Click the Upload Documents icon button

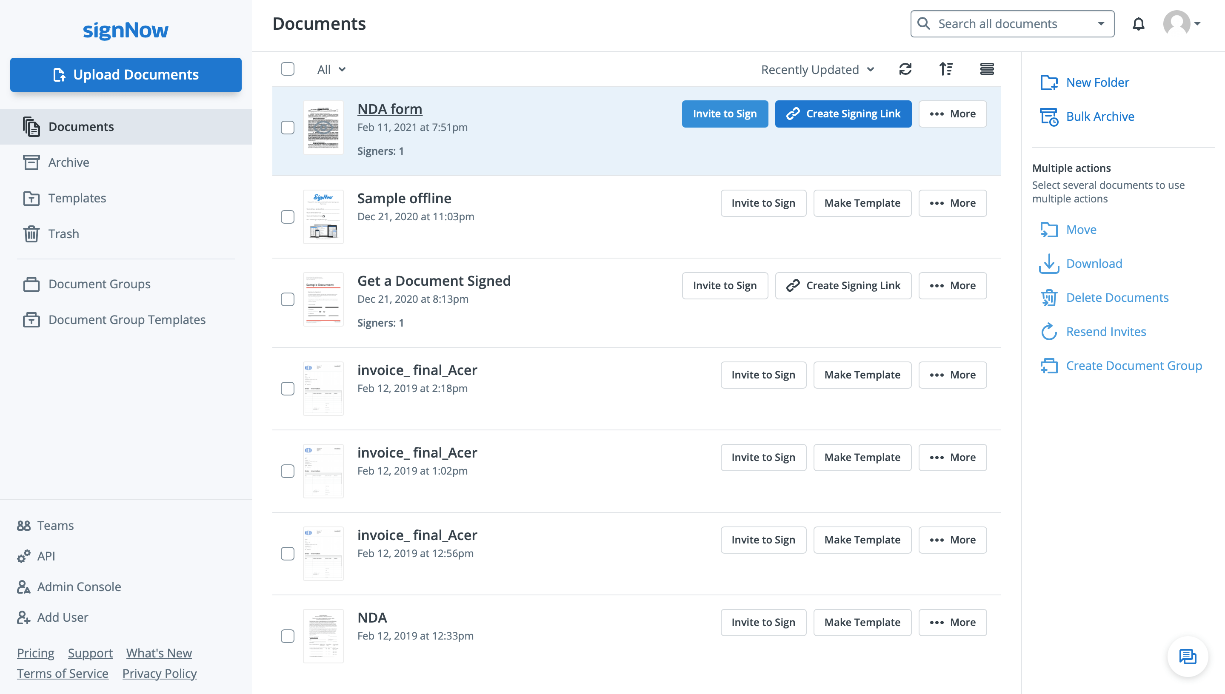pos(58,75)
